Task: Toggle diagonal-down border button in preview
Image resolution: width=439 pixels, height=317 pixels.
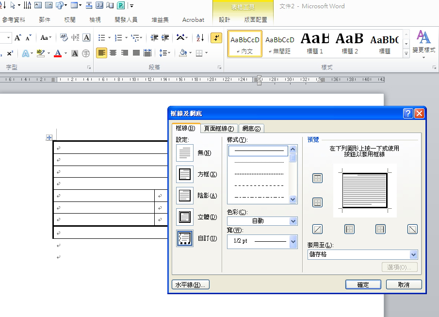Action: 412,229
